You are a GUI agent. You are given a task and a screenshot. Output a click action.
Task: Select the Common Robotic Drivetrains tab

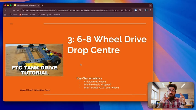[26, 5]
